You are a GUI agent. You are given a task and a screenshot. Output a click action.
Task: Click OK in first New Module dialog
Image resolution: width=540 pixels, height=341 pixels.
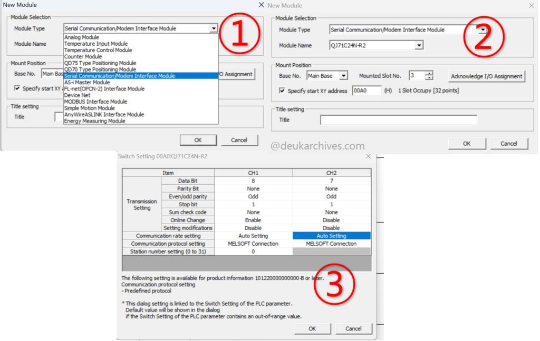pos(198,141)
